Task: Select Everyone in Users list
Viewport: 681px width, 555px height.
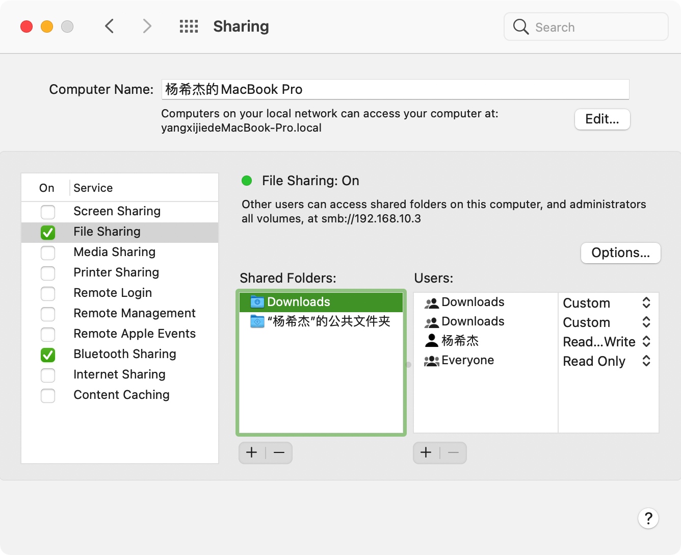Action: [x=486, y=360]
